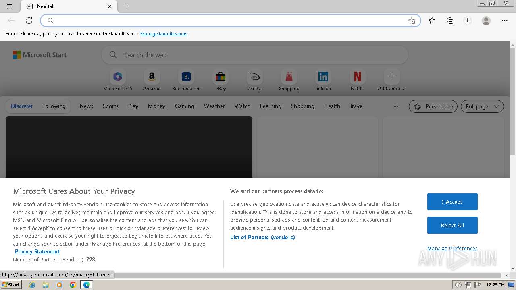Follow the Manage favorites now link
This screenshot has width=516, height=290.
164,34
